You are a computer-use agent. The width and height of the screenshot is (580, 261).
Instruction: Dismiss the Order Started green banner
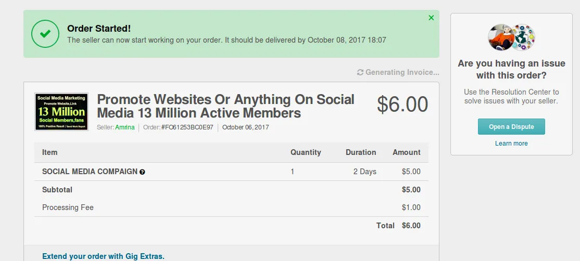point(431,18)
